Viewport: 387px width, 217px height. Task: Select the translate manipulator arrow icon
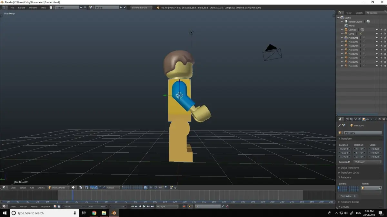pos(96,187)
